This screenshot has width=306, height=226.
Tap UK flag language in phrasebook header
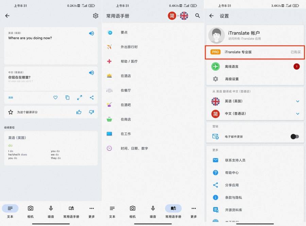pyautogui.click(x=184, y=16)
